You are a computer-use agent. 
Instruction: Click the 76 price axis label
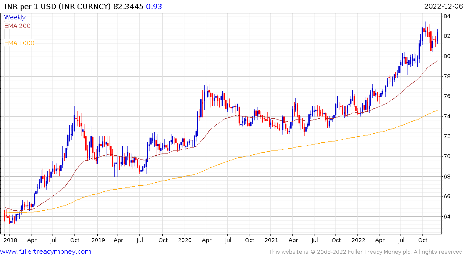click(447, 96)
